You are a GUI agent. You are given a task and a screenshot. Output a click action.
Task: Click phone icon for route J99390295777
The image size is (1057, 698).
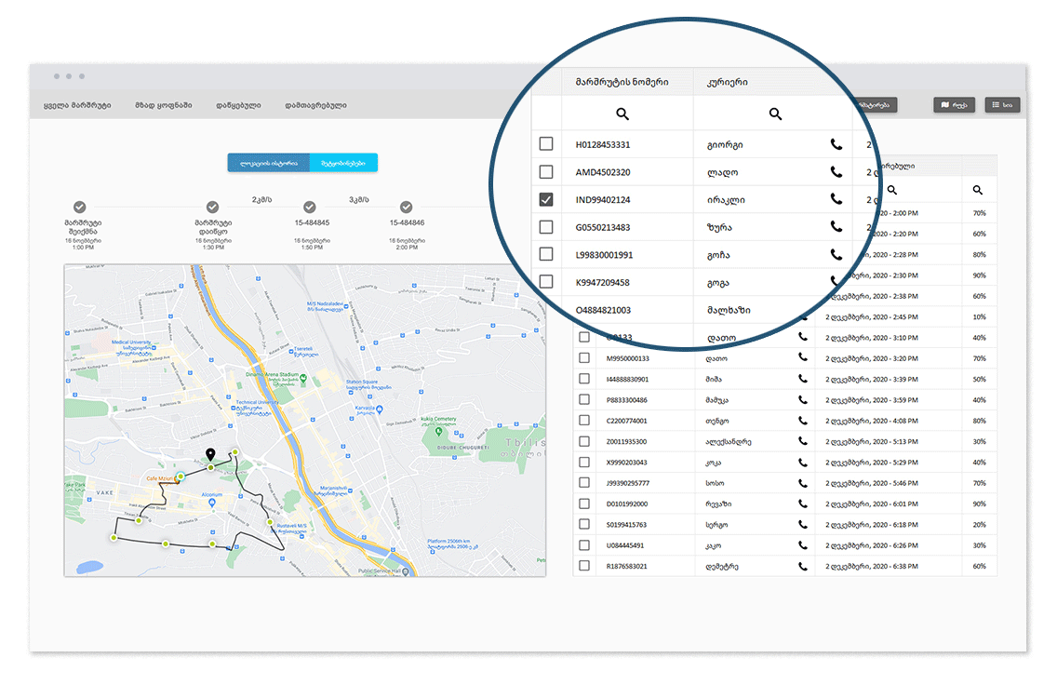pyautogui.click(x=802, y=483)
